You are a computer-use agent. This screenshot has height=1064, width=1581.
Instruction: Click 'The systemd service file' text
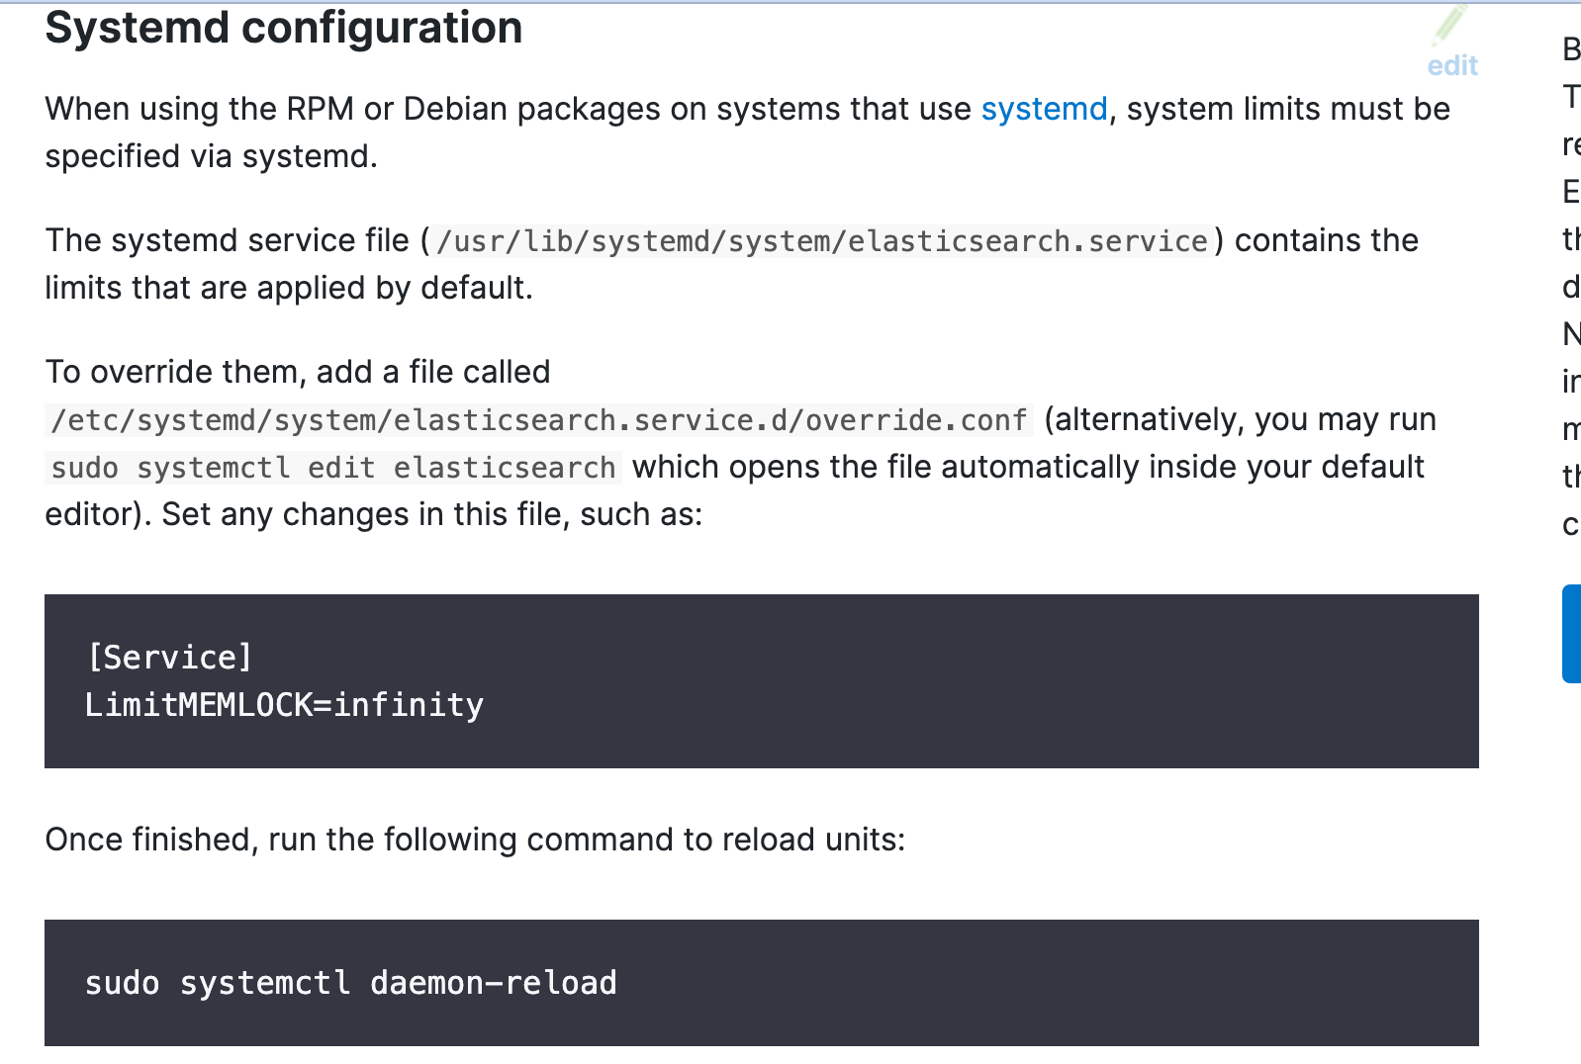click(x=227, y=240)
